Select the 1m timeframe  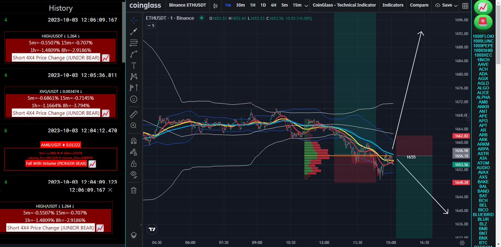click(x=228, y=5)
